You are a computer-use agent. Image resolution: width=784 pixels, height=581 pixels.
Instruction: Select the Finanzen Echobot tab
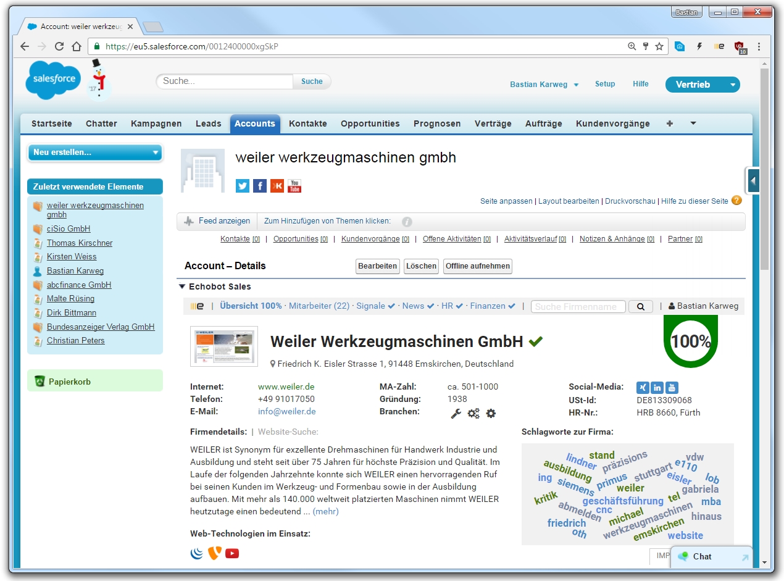(x=493, y=306)
